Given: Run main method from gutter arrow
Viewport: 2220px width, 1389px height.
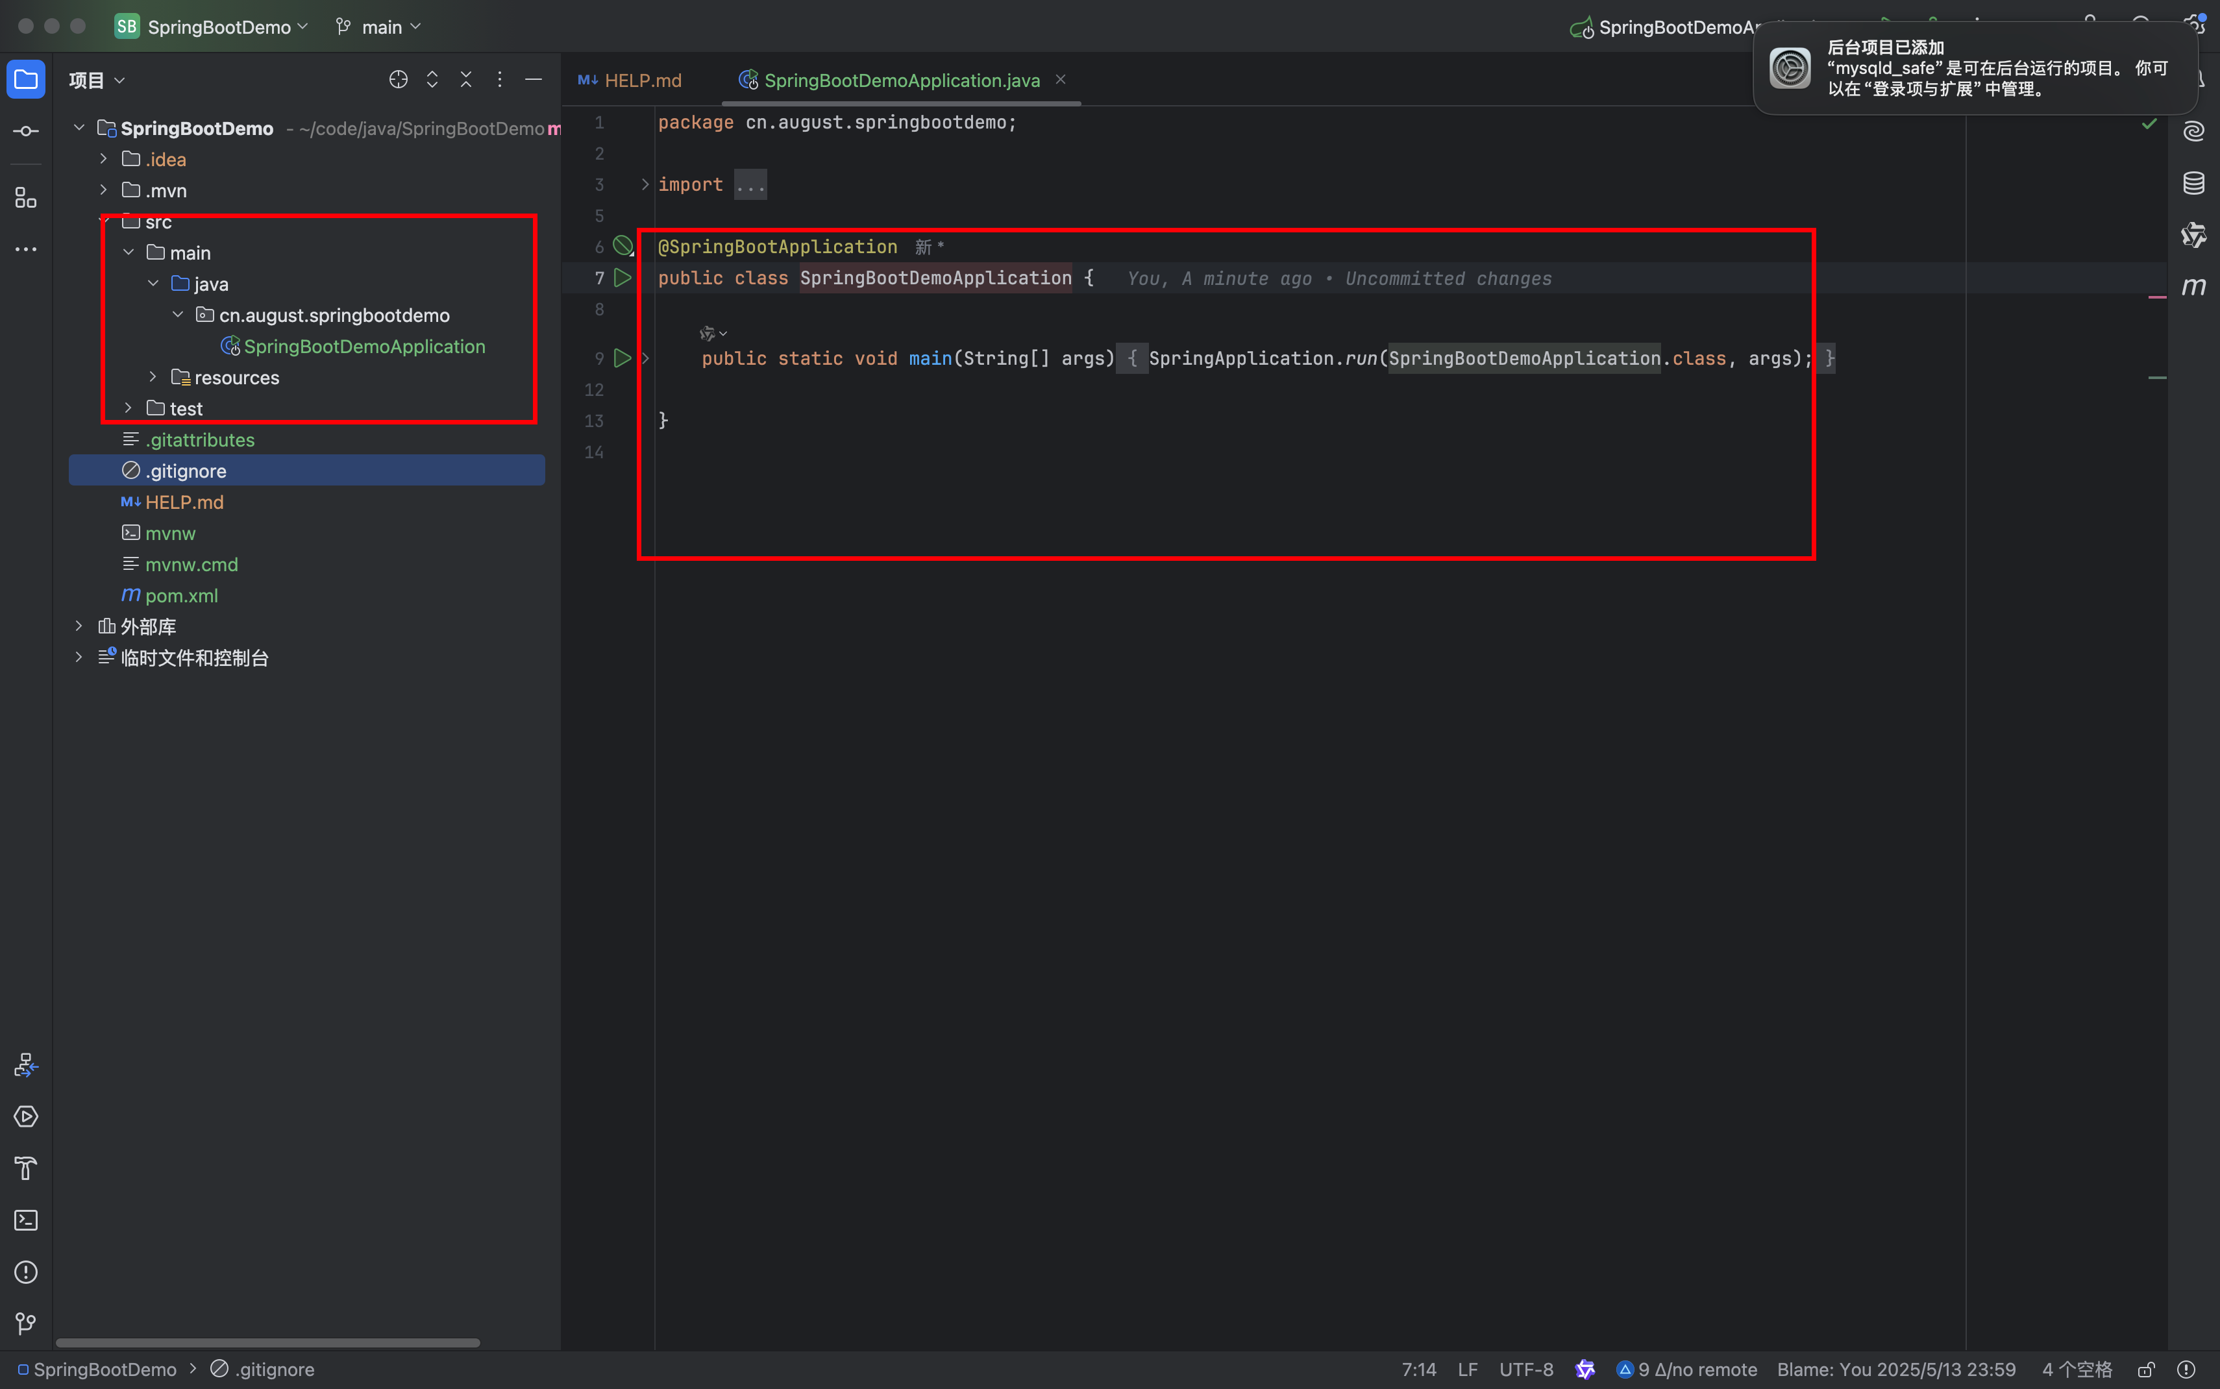Looking at the screenshot, I should 623,358.
